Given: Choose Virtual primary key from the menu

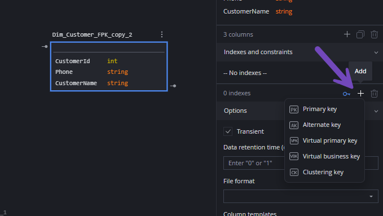Looking at the screenshot, I should pos(325,141).
